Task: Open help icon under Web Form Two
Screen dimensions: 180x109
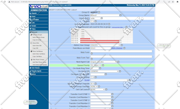Action: click(x=92, y=59)
